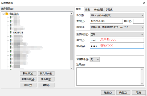Click the 新站点(N) button
The image size is (147, 96).
(x=28, y=73)
